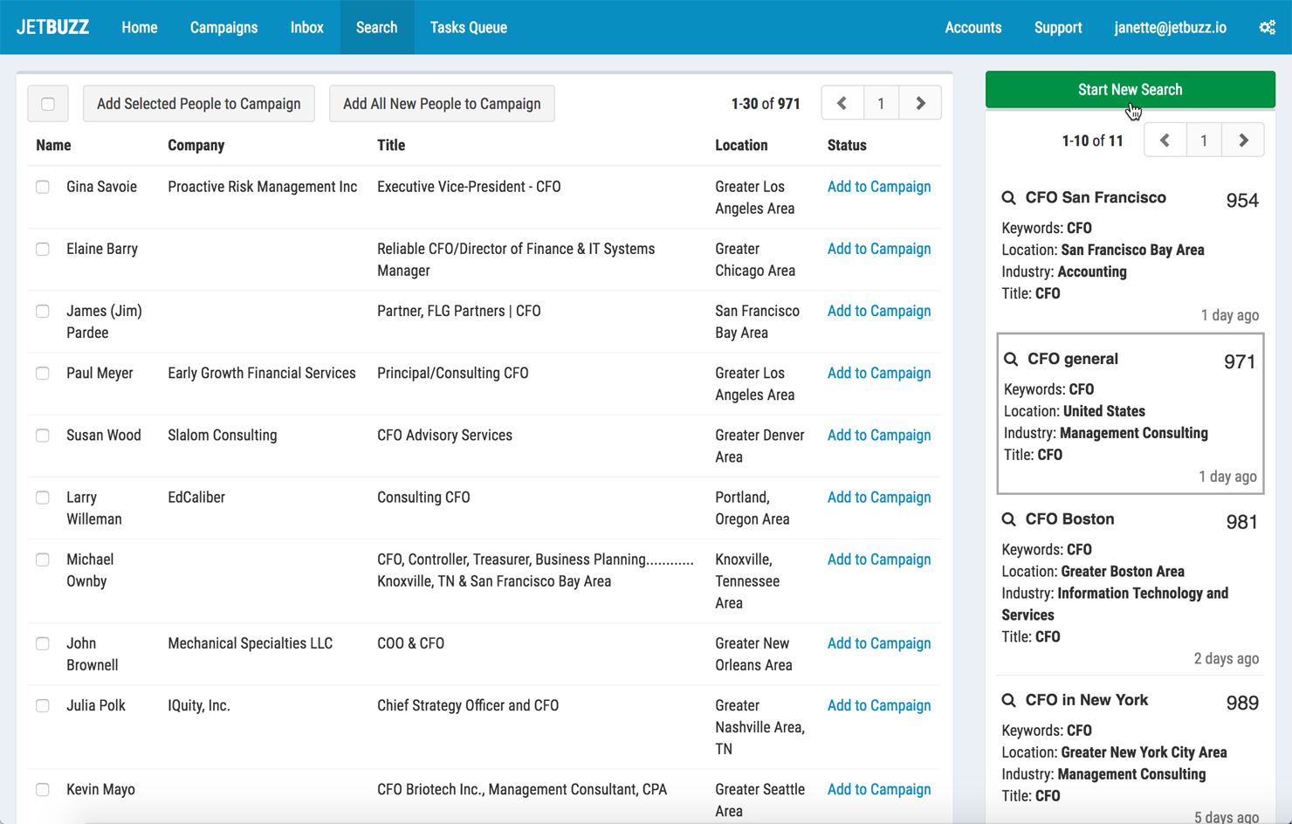The width and height of the screenshot is (1292, 824).
Task: Open the Campaigns section
Action: [x=223, y=27]
